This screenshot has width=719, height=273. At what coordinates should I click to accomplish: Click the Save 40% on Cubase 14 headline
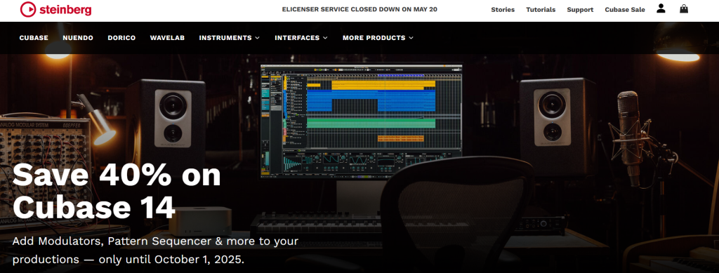click(117, 191)
